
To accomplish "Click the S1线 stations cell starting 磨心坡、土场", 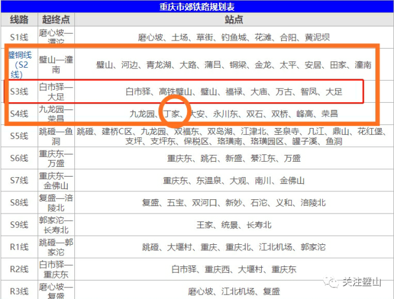I will coord(234,37).
